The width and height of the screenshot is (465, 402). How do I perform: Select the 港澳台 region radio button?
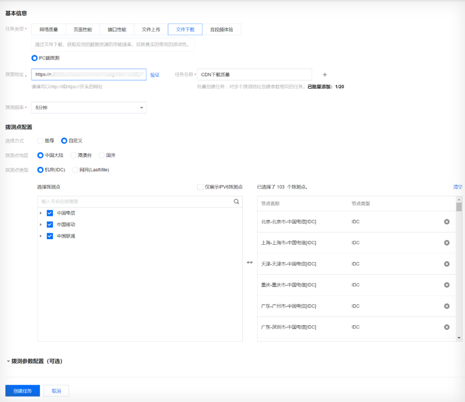coord(74,155)
